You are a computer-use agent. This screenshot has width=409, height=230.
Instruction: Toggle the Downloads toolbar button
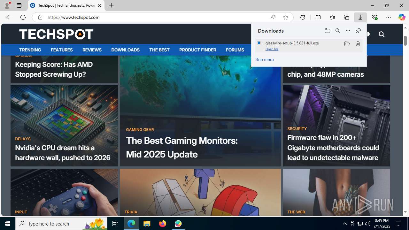[x=360, y=17]
